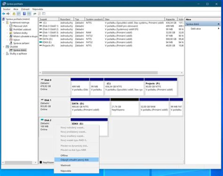
Task: Open the Akce menu
Action: tap(16, 9)
